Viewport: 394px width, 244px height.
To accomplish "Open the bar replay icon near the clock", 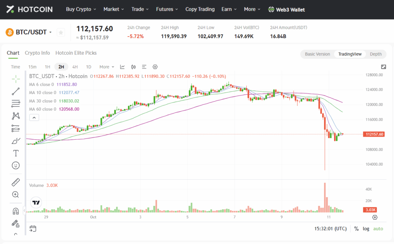I will click(33, 228).
